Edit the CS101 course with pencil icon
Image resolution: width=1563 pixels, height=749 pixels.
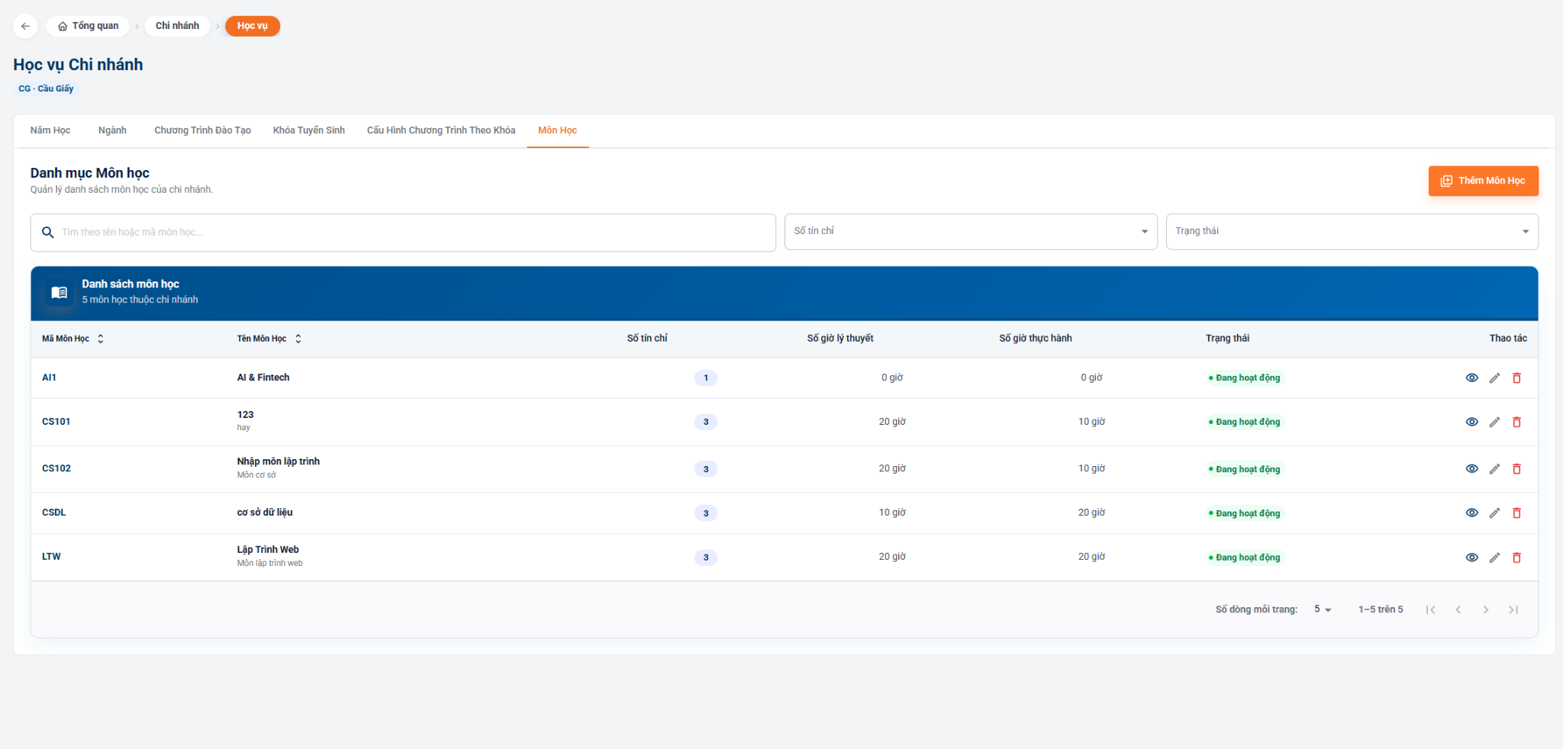1494,422
